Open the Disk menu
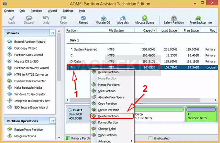The image size is (220, 143). click(x=22, y=11)
